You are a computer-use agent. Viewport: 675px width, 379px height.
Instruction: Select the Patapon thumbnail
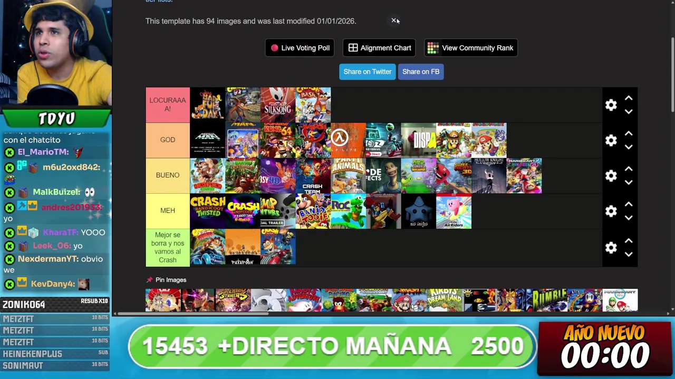coord(243,247)
